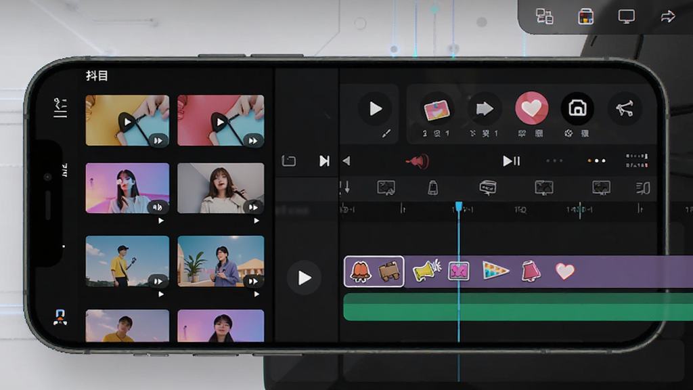Toggle the red megaphone sound icon
This screenshot has width=693, height=390.
coord(417,161)
